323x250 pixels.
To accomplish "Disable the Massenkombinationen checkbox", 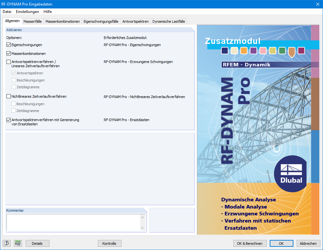I will 8,53.
